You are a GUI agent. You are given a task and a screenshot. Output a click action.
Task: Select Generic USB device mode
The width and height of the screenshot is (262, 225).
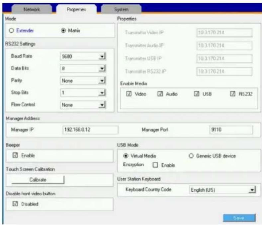(191, 156)
